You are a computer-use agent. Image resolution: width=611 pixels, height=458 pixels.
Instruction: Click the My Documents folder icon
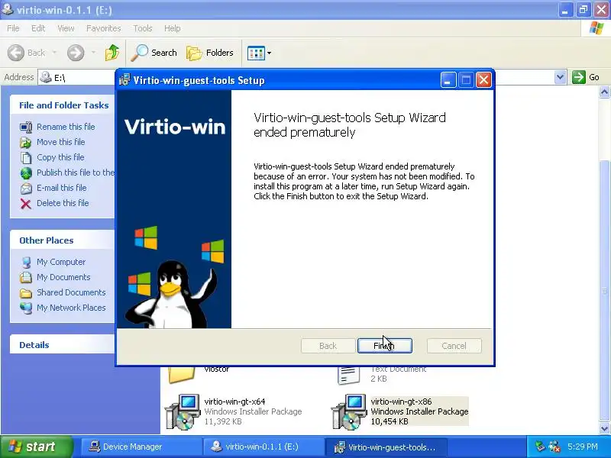[26, 277]
